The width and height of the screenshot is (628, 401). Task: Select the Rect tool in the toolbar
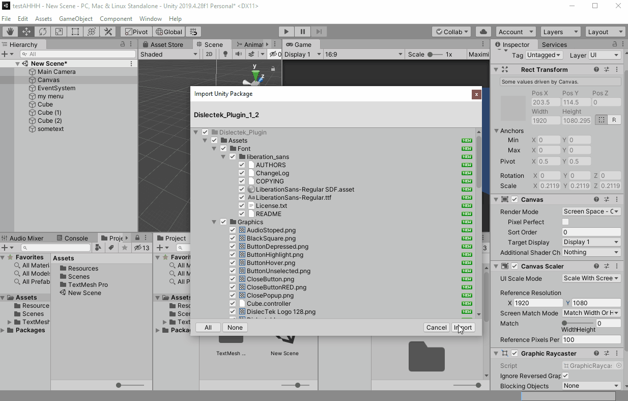coord(75,32)
